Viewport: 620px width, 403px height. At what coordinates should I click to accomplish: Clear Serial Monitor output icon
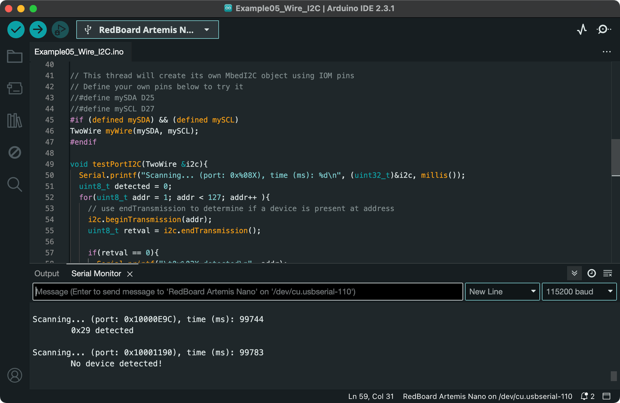click(608, 273)
